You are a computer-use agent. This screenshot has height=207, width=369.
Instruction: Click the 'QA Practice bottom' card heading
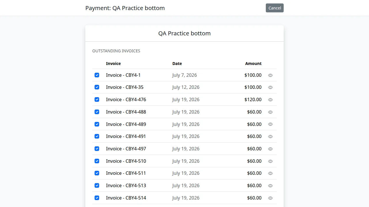pos(184,33)
